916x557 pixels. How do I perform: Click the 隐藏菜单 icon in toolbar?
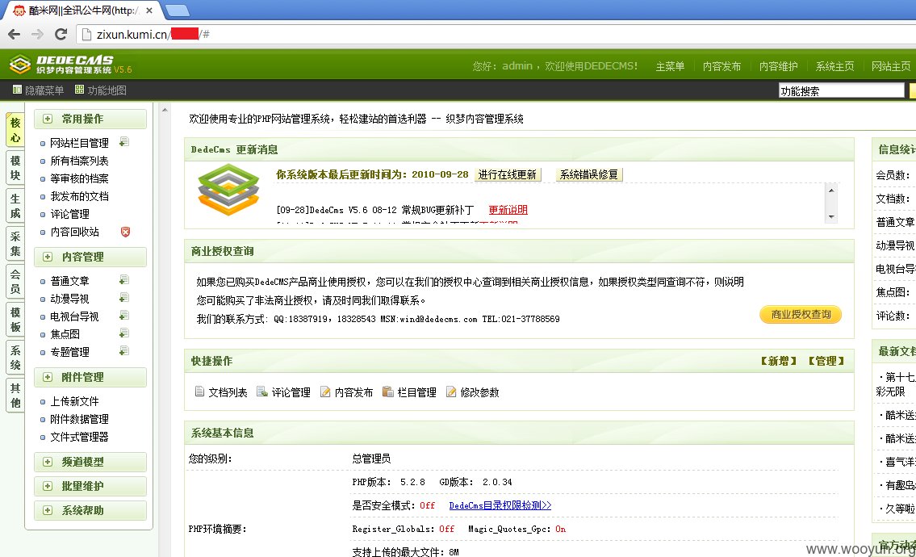coord(17,90)
